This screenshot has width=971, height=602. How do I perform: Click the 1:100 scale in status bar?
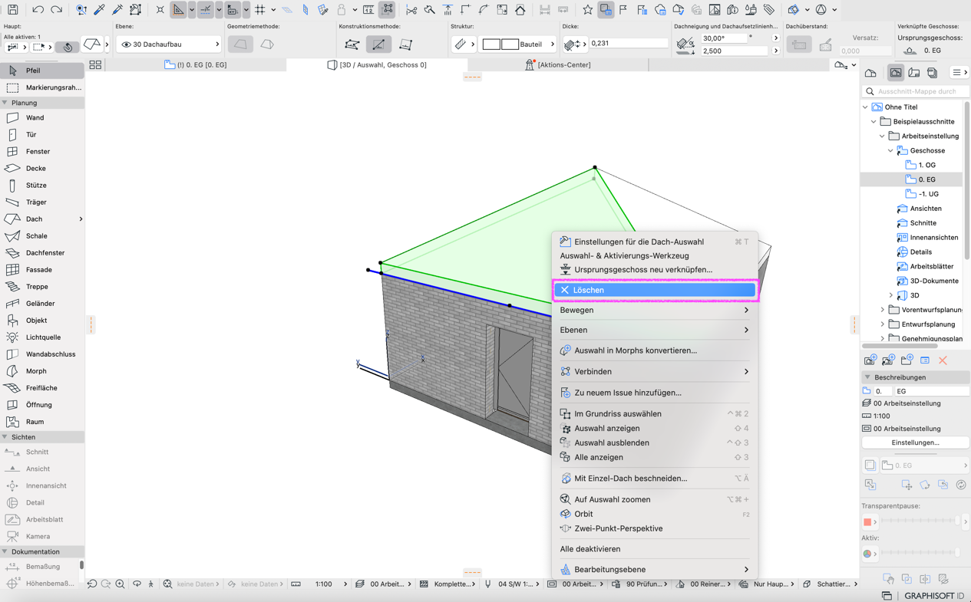click(324, 584)
